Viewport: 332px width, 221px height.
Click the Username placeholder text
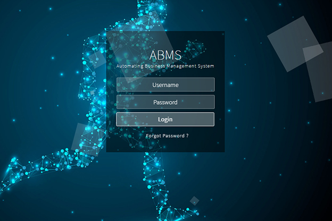pyautogui.click(x=165, y=84)
